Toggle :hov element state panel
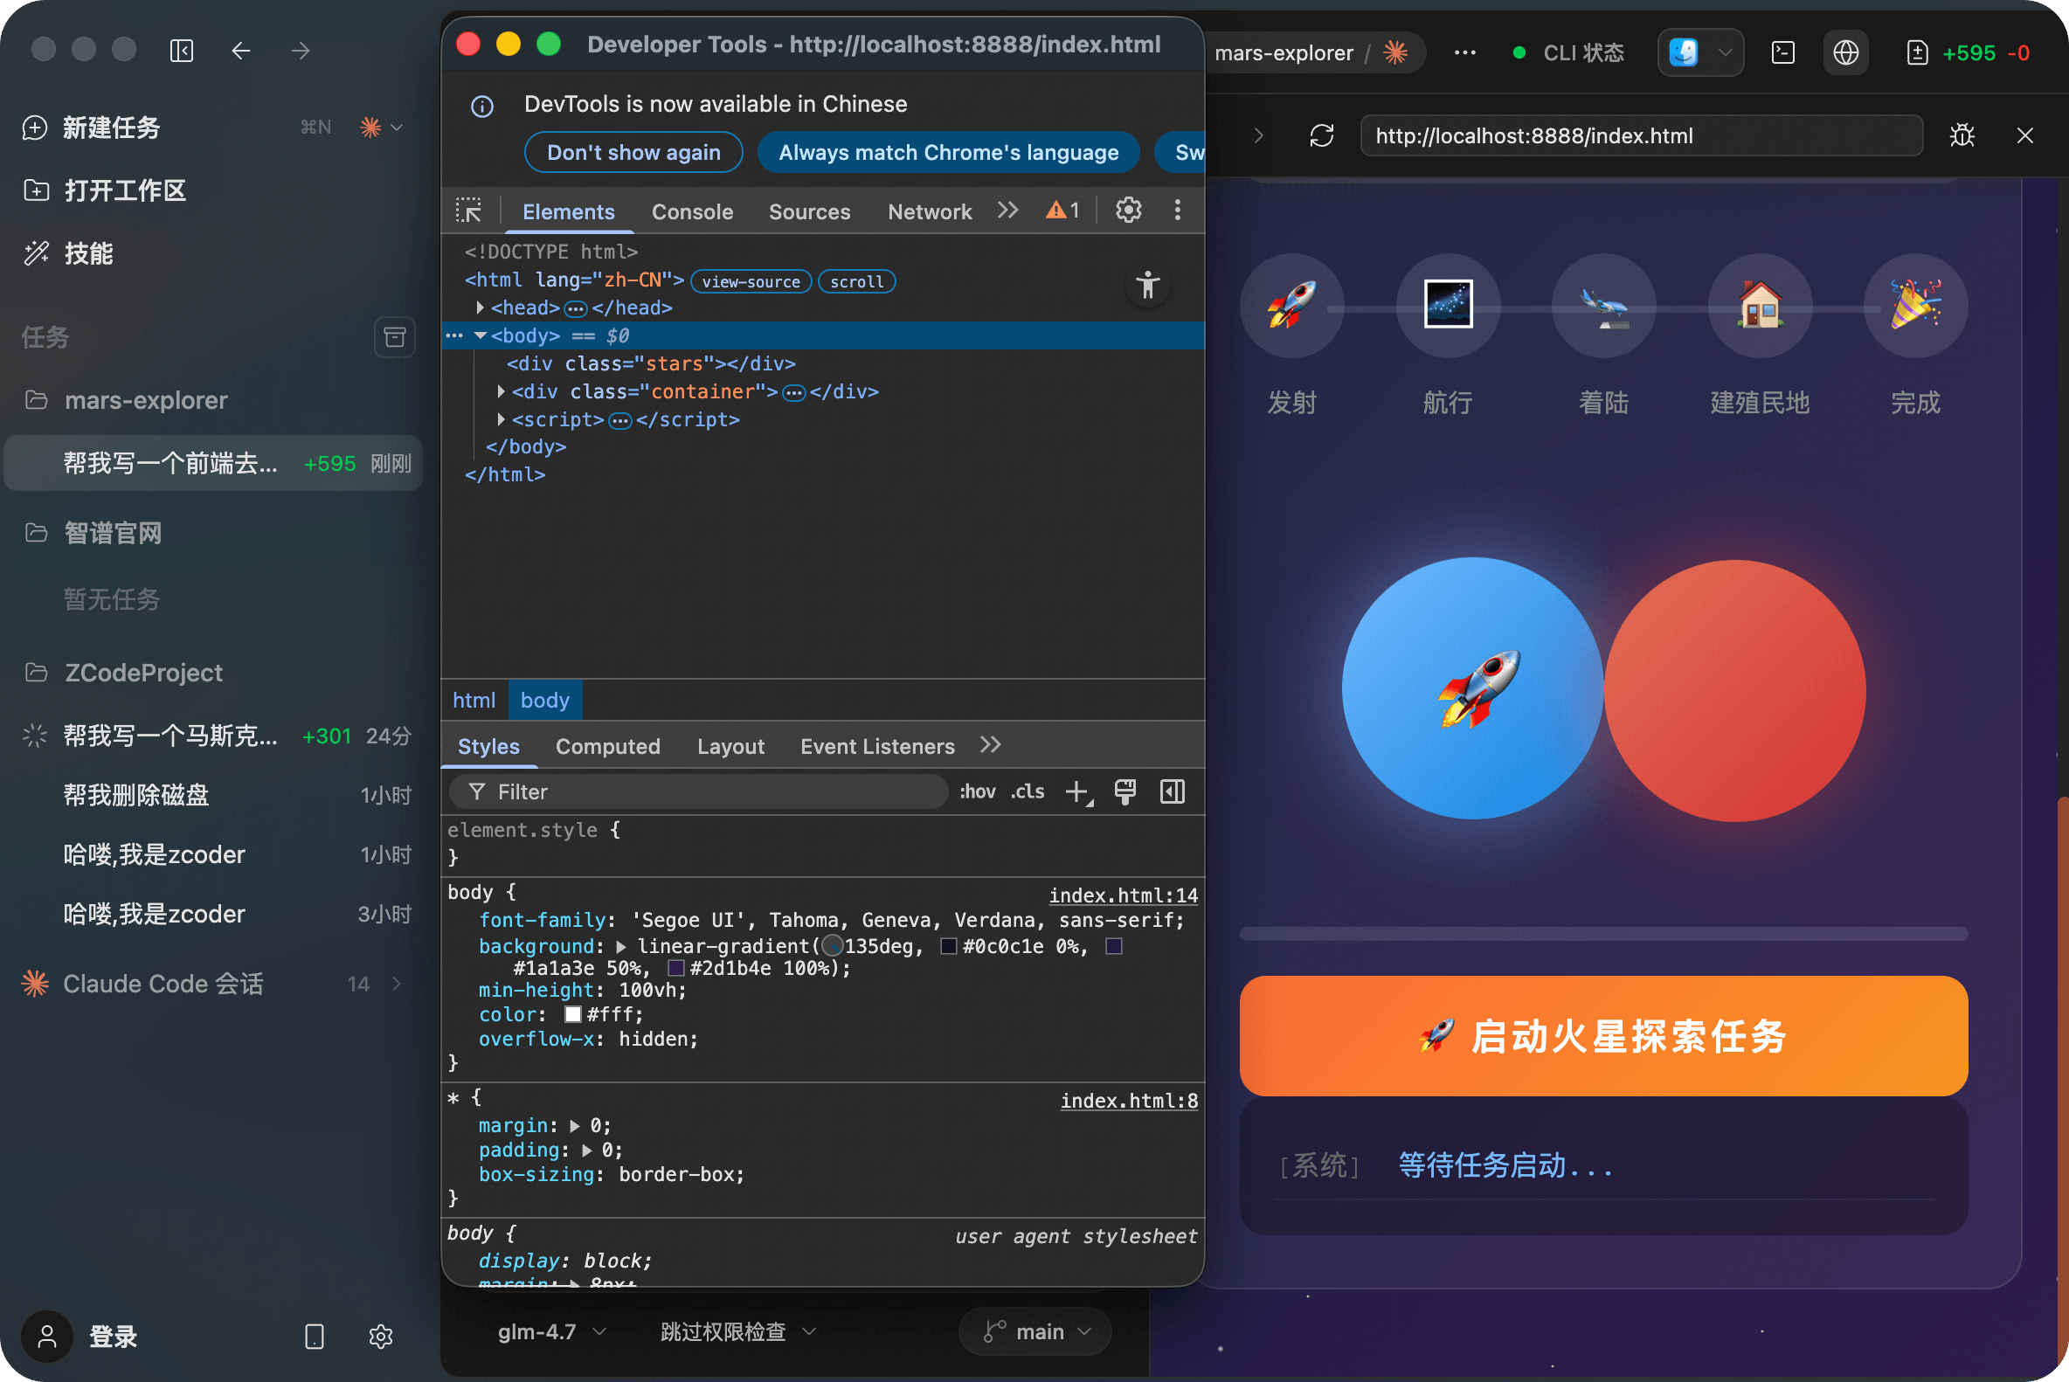Screen dimensions: 2069x1382 click(977, 791)
